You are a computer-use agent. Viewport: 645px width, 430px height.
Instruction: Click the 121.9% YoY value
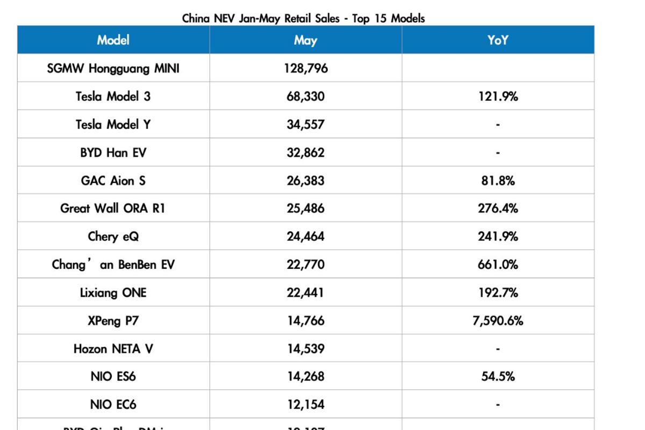coord(498,97)
